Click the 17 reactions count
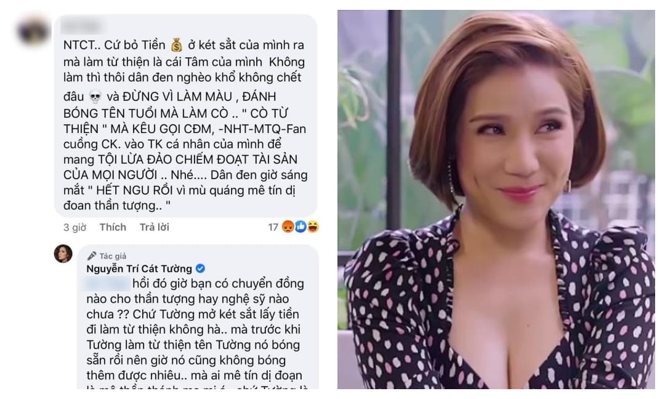 [273, 227]
